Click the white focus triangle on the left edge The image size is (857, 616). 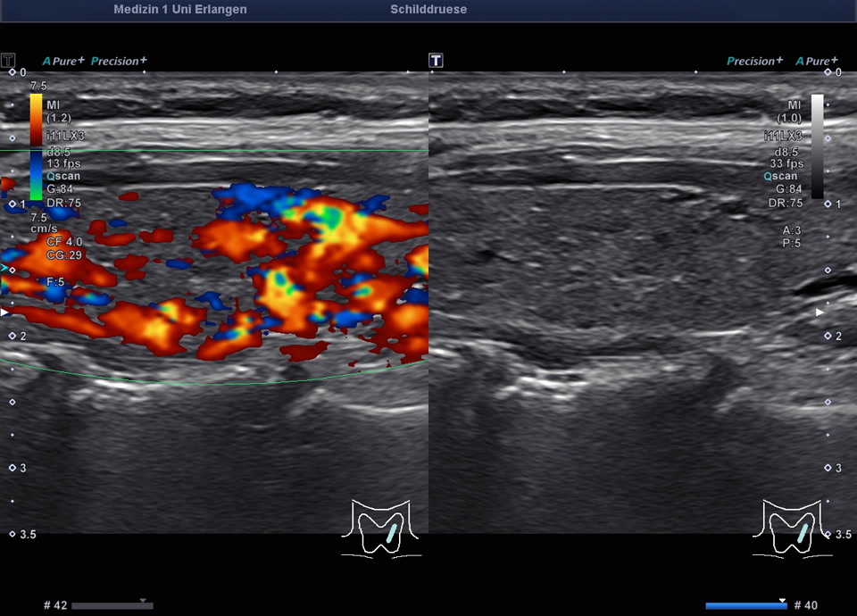pos(6,312)
